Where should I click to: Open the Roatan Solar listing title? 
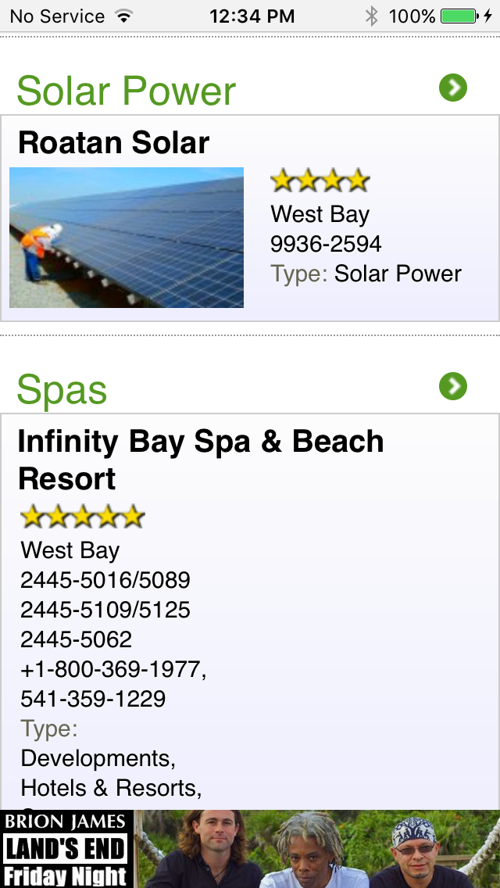(x=114, y=143)
